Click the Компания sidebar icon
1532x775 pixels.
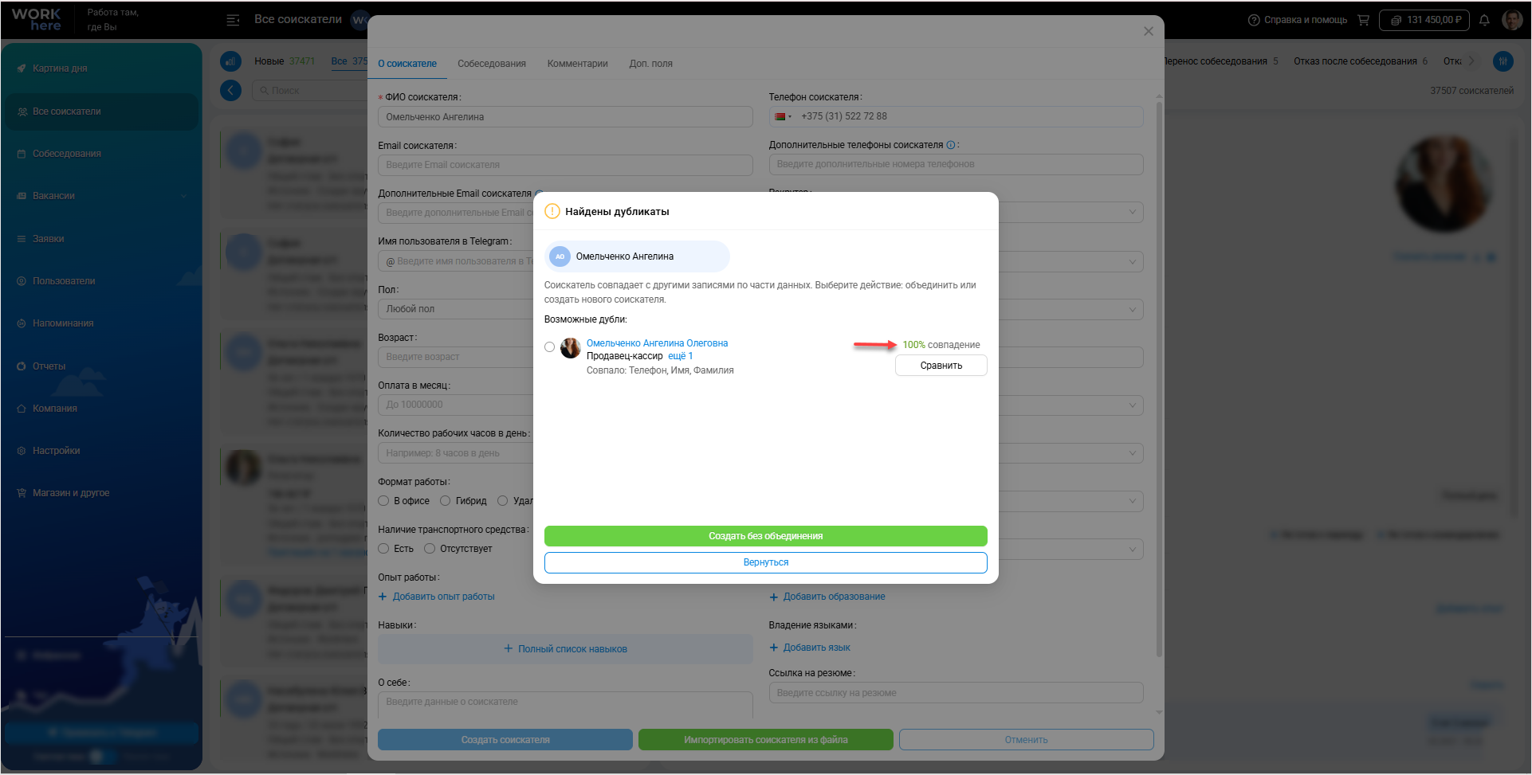click(x=22, y=409)
